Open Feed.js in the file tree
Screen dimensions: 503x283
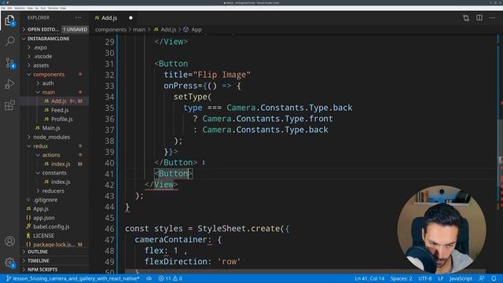(x=55, y=110)
